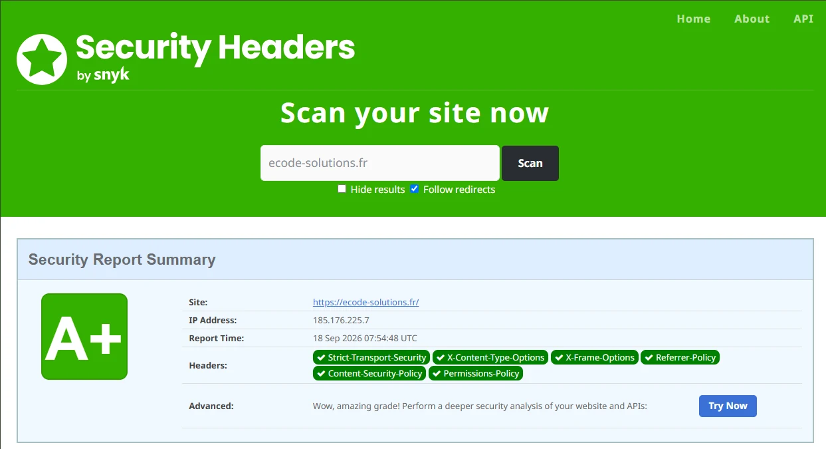Start scan with the Scan button
826x449 pixels.
coord(530,163)
